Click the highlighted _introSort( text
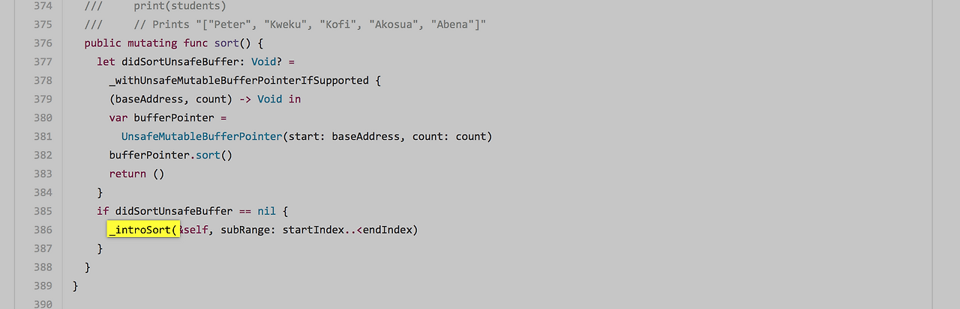The height and width of the screenshot is (309, 960). click(x=142, y=230)
